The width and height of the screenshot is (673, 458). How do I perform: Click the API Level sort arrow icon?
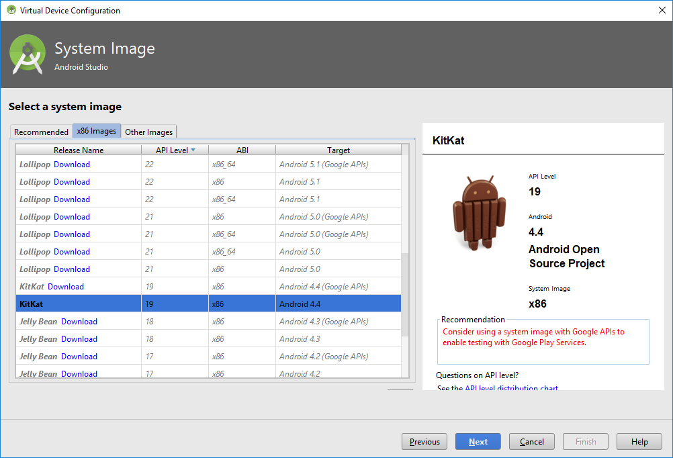pyautogui.click(x=193, y=150)
